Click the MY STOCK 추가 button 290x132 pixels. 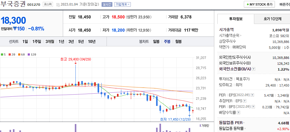(x=259, y=4)
